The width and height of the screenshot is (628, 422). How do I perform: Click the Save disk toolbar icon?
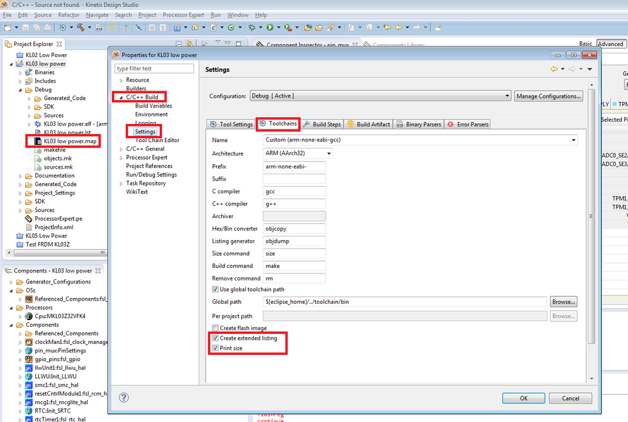26,28
